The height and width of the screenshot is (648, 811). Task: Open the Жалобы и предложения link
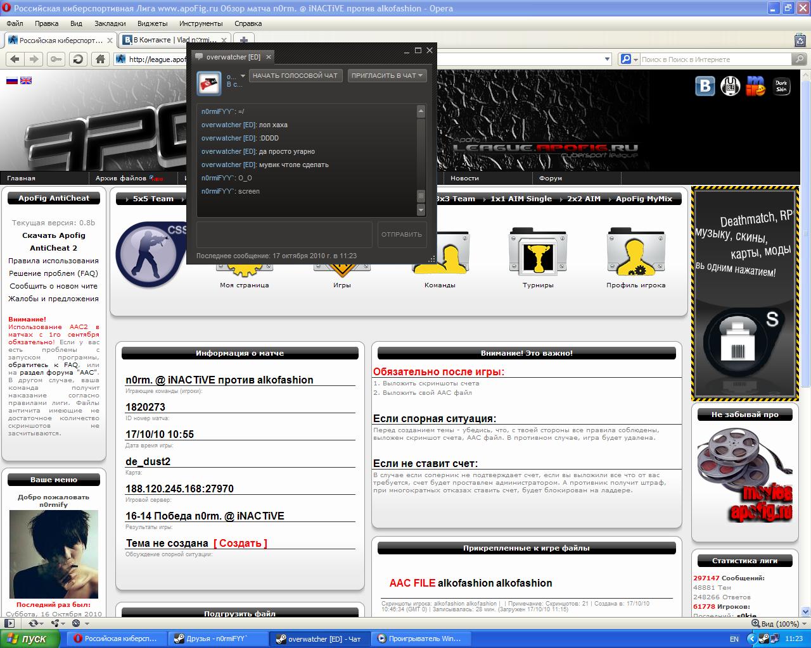coord(54,299)
